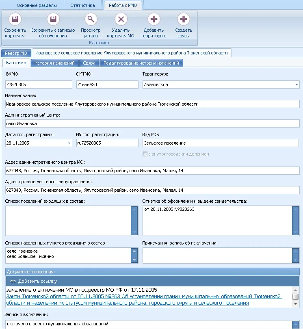
Task: Focus Адрес административного центра МО field
Action: pos(152,171)
